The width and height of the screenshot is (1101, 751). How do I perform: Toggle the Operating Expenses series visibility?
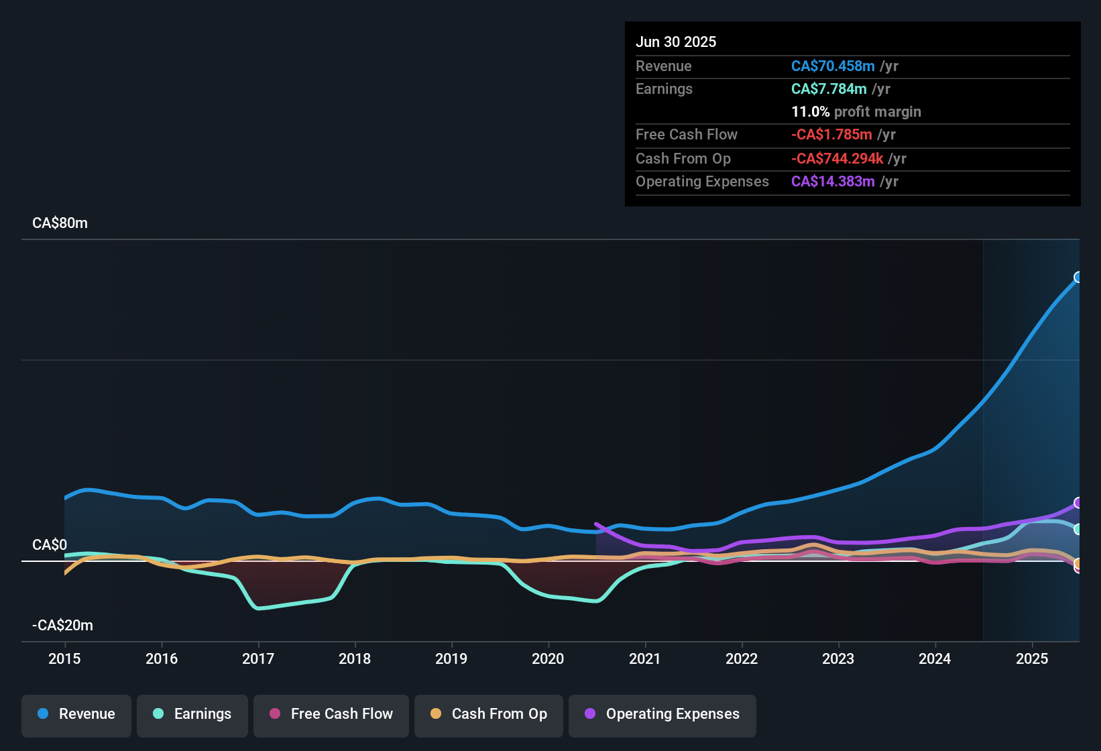(662, 714)
